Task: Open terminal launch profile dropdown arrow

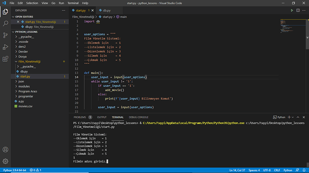Action: 292,117
